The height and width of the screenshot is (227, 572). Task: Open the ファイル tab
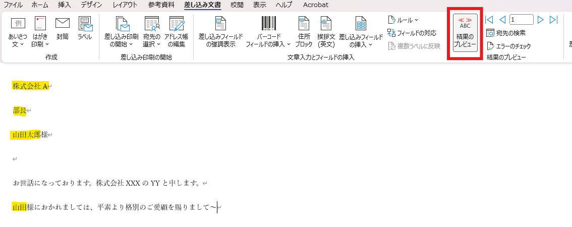(13, 5)
